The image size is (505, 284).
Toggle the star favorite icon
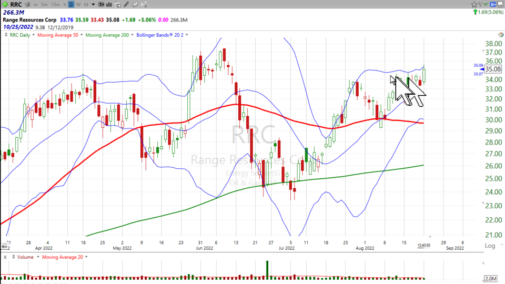(474, 4)
